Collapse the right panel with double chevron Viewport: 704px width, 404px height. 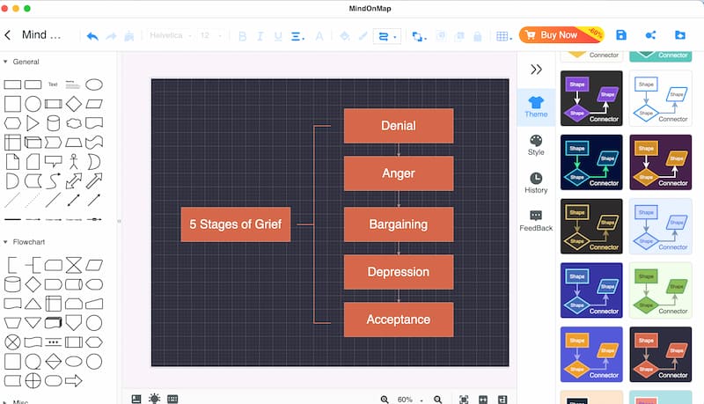tap(536, 70)
